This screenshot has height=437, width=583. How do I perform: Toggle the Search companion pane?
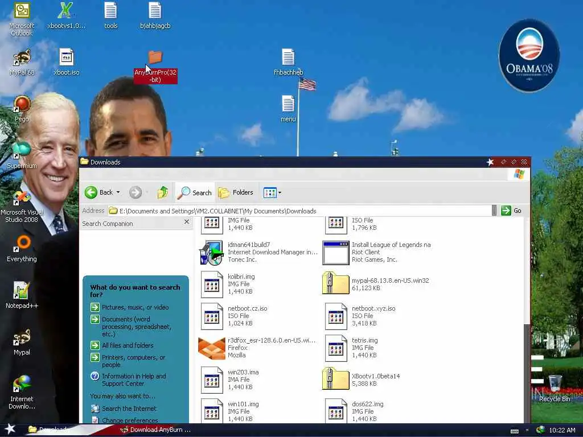(x=195, y=192)
